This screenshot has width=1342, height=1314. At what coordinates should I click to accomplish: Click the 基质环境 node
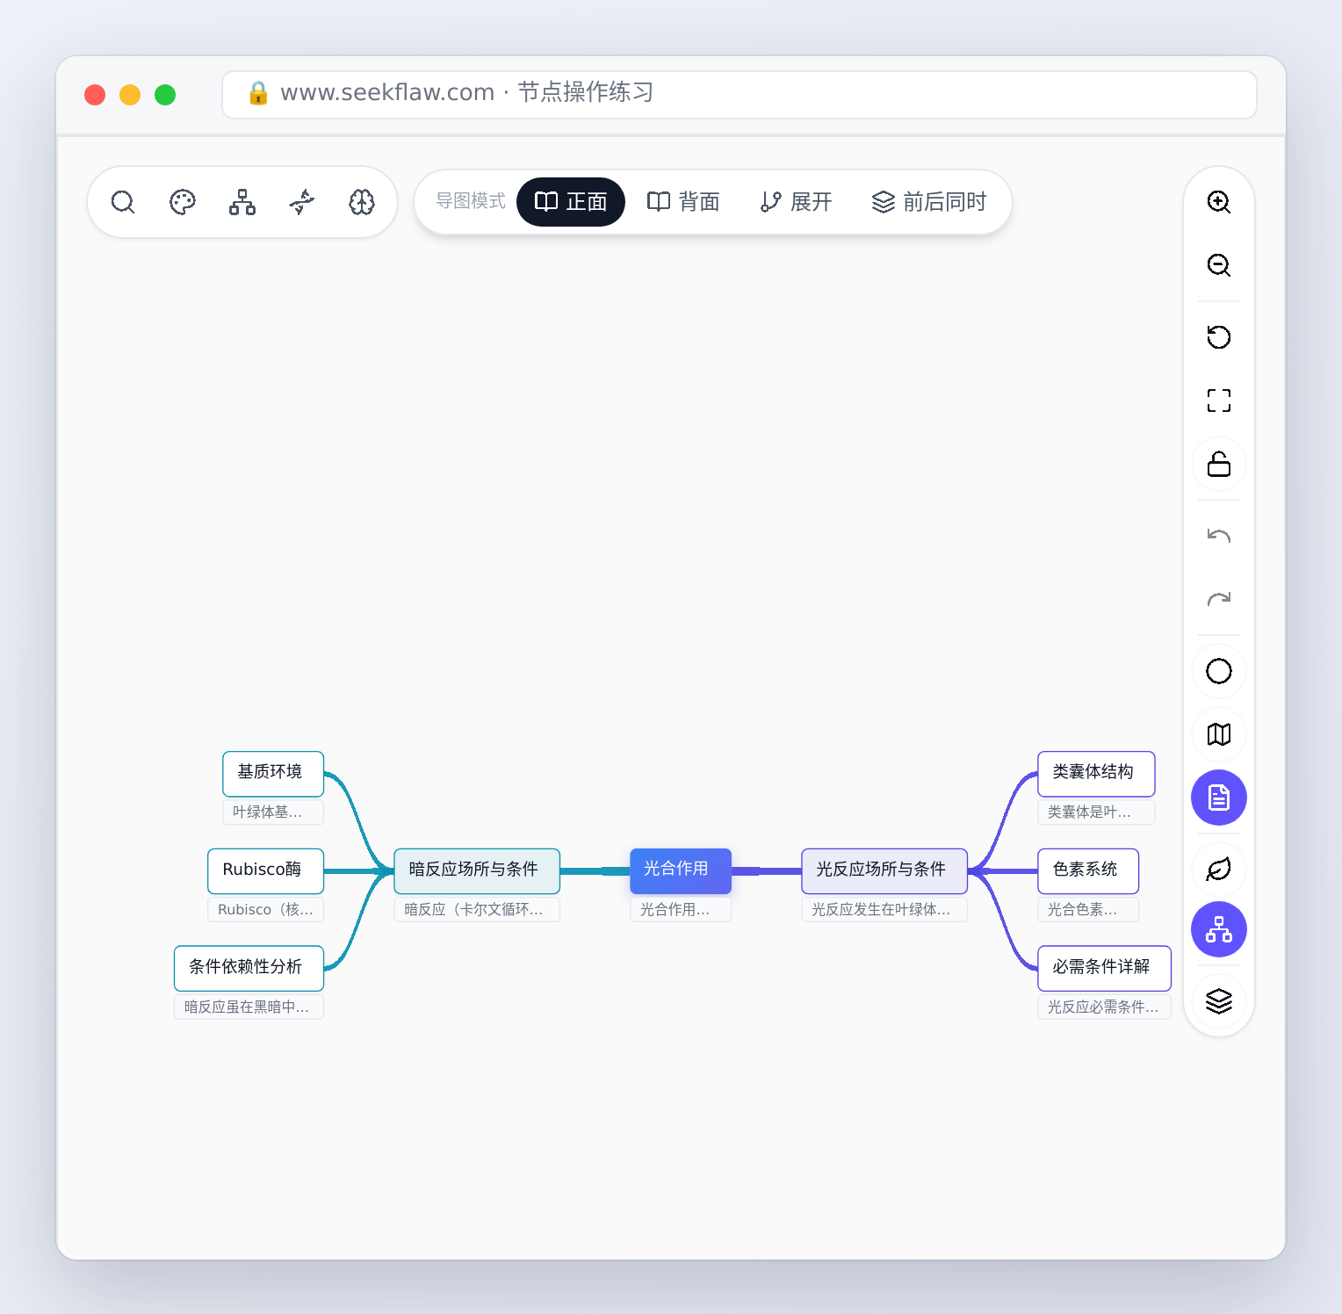click(273, 773)
